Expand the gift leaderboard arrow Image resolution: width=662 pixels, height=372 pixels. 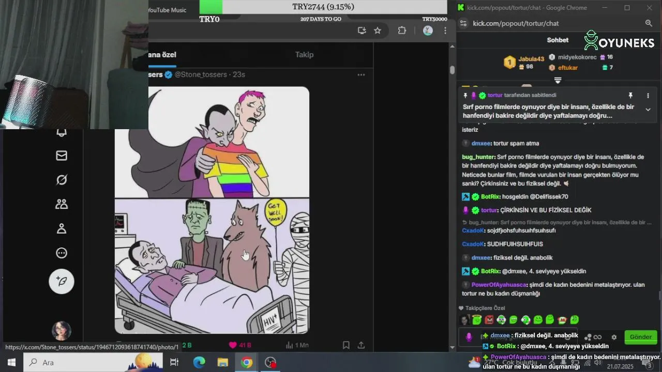coord(558,80)
